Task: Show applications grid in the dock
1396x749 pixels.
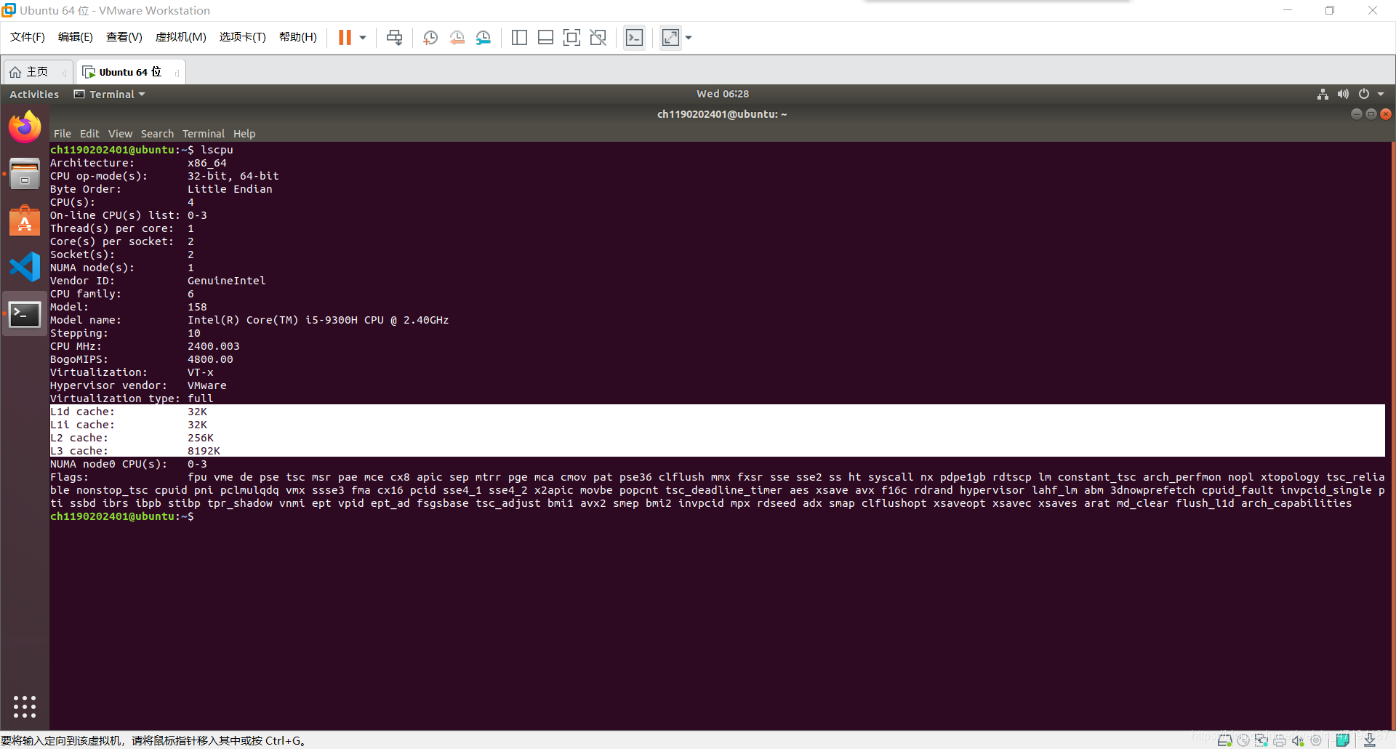Action: click(x=25, y=707)
